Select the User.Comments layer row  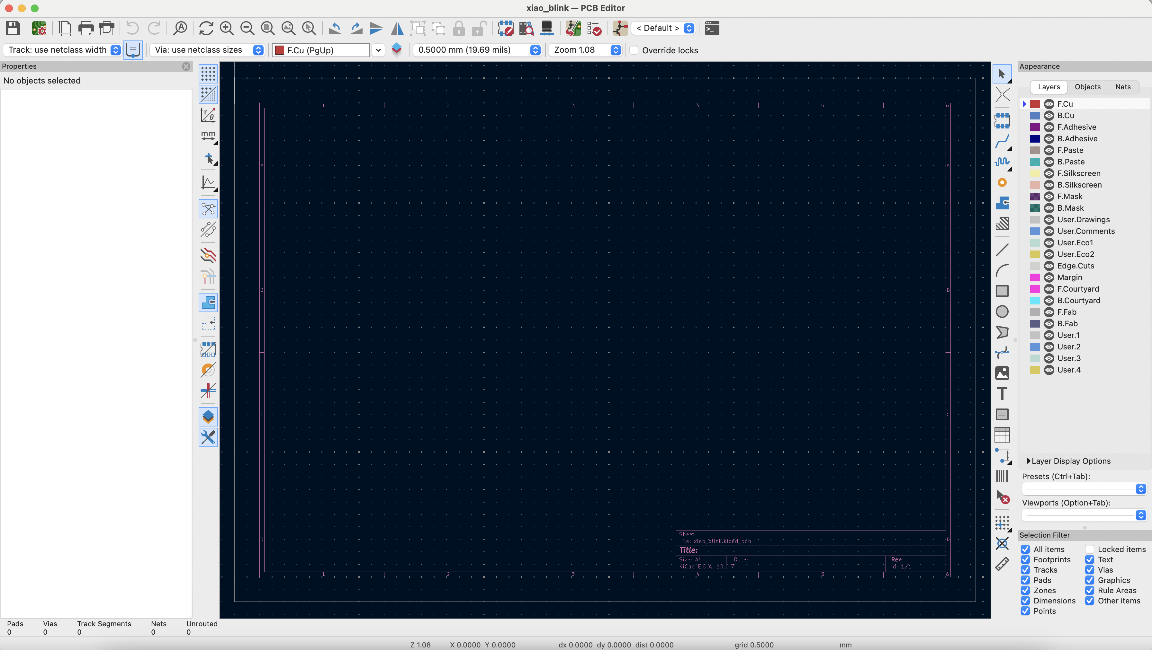coord(1085,231)
